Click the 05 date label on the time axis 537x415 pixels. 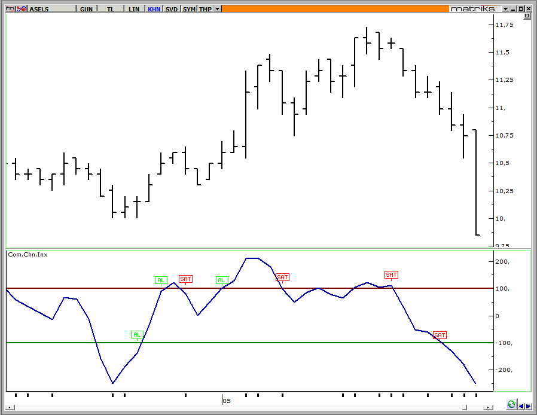click(x=227, y=401)
